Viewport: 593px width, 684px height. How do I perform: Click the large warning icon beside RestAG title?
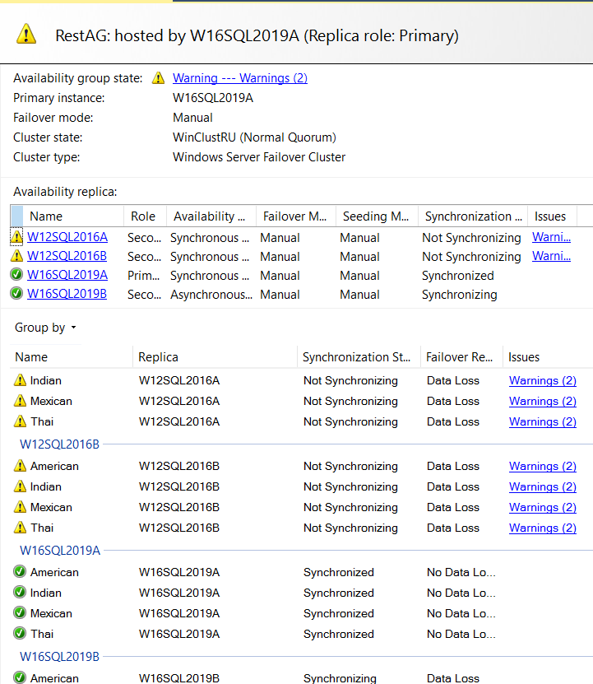pos(26,34)
